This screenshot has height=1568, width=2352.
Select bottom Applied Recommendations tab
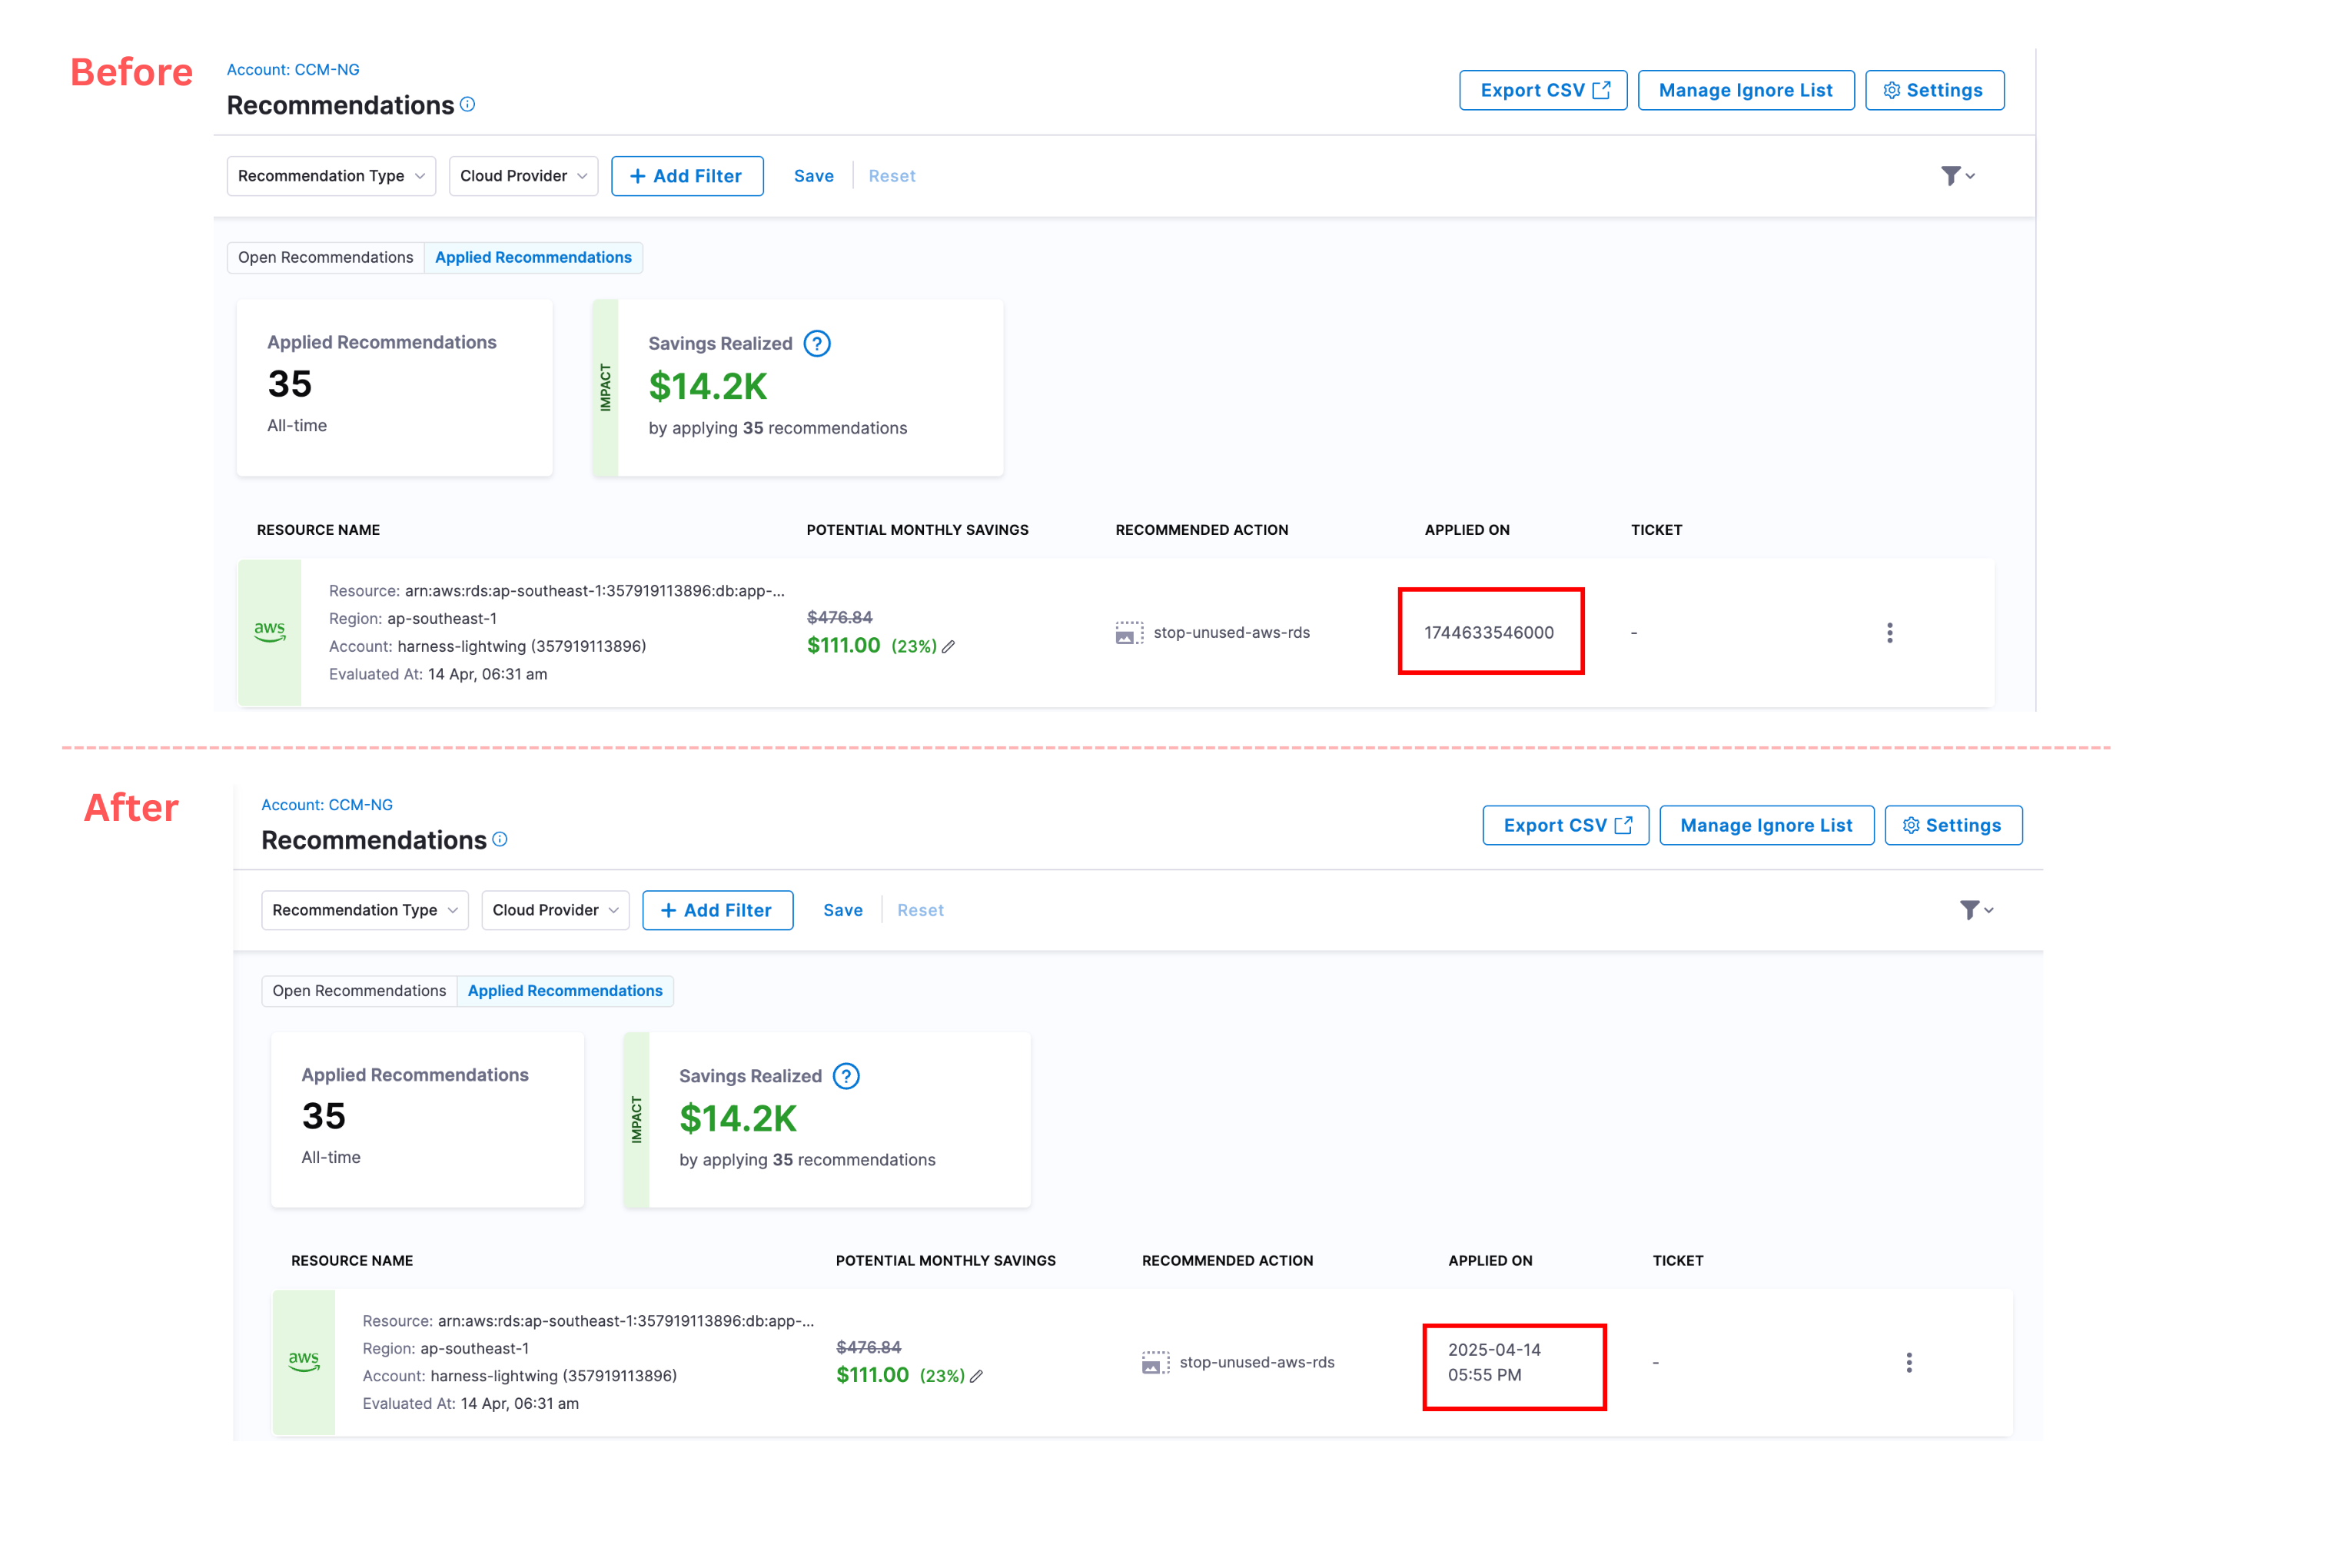tap(565, 991)
